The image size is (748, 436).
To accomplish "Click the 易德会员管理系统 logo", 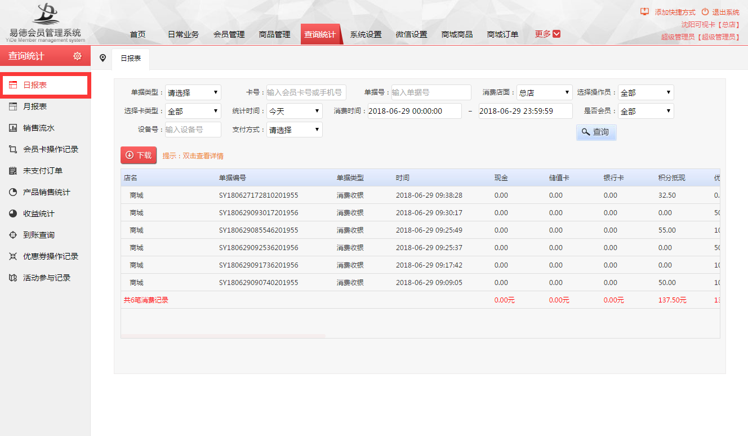I will [45, 23].
